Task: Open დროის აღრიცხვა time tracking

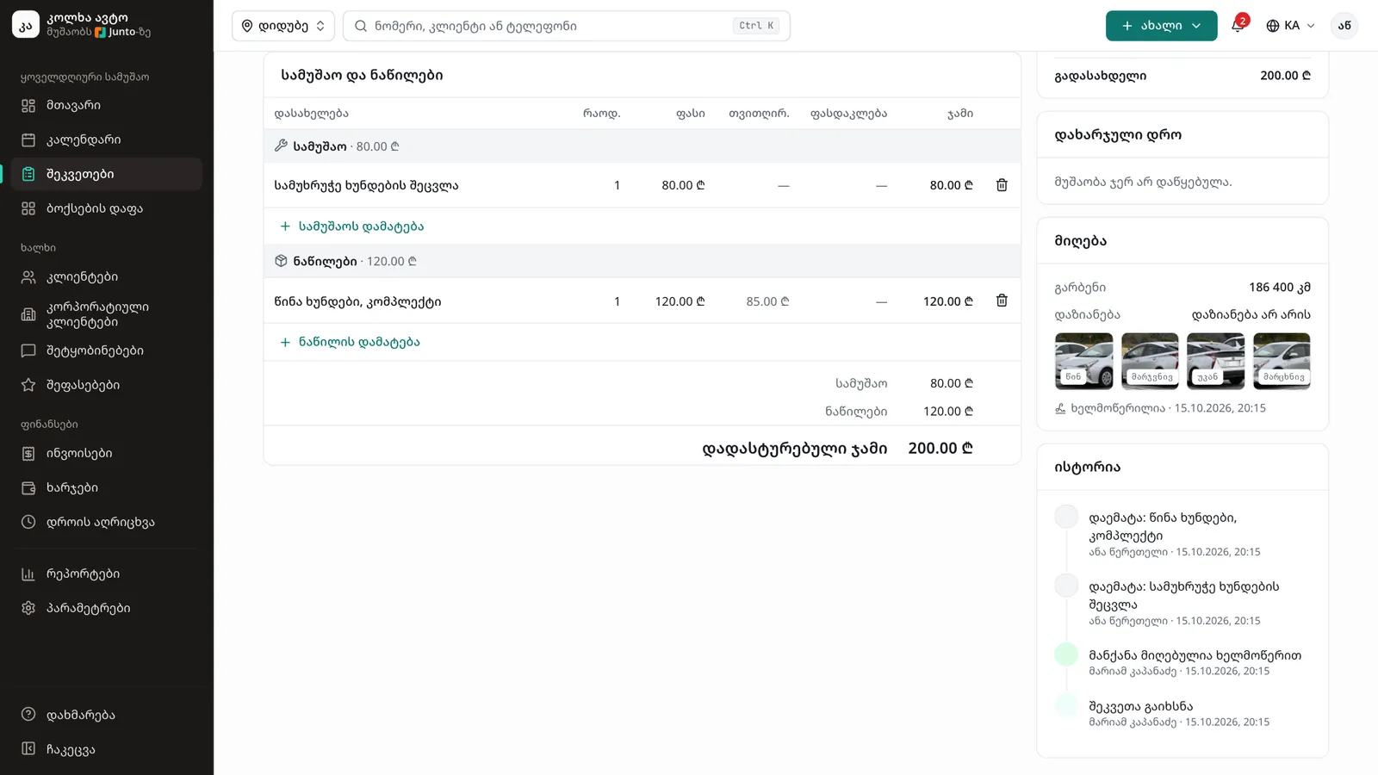Action: click(x=107, y=522)
